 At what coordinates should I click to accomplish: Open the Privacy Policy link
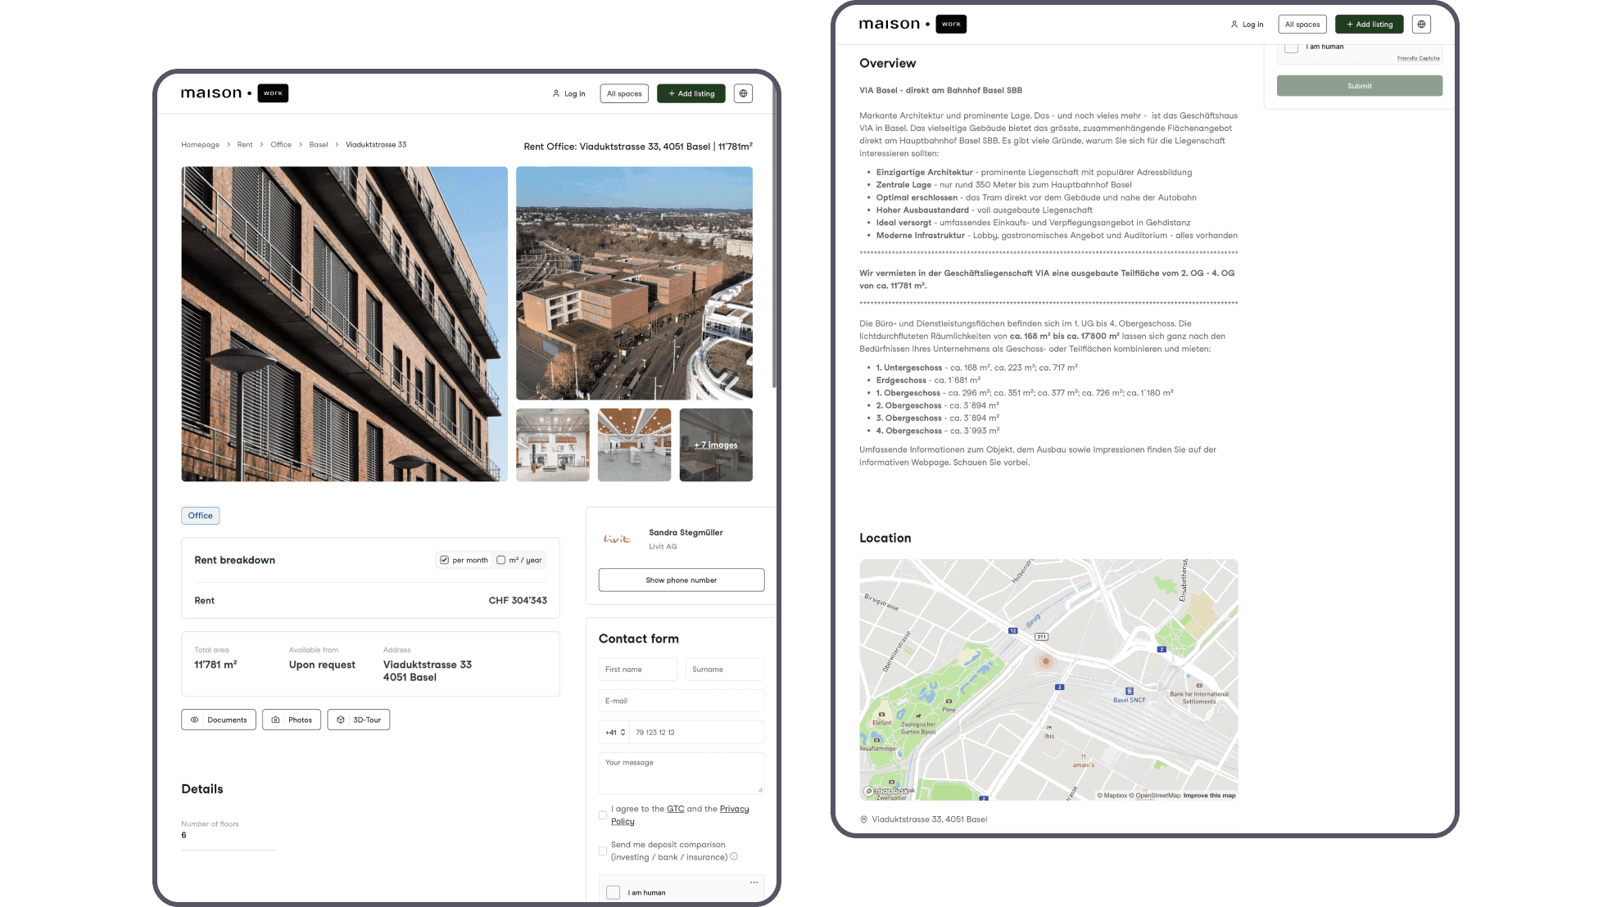680,814
